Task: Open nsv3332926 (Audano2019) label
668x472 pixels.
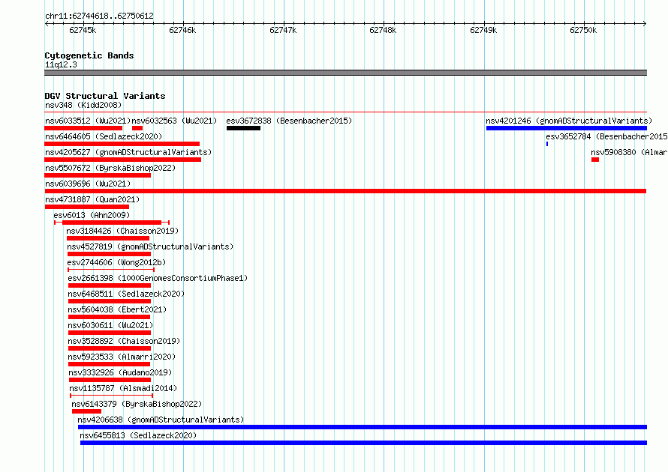Action: pos(120,372)
